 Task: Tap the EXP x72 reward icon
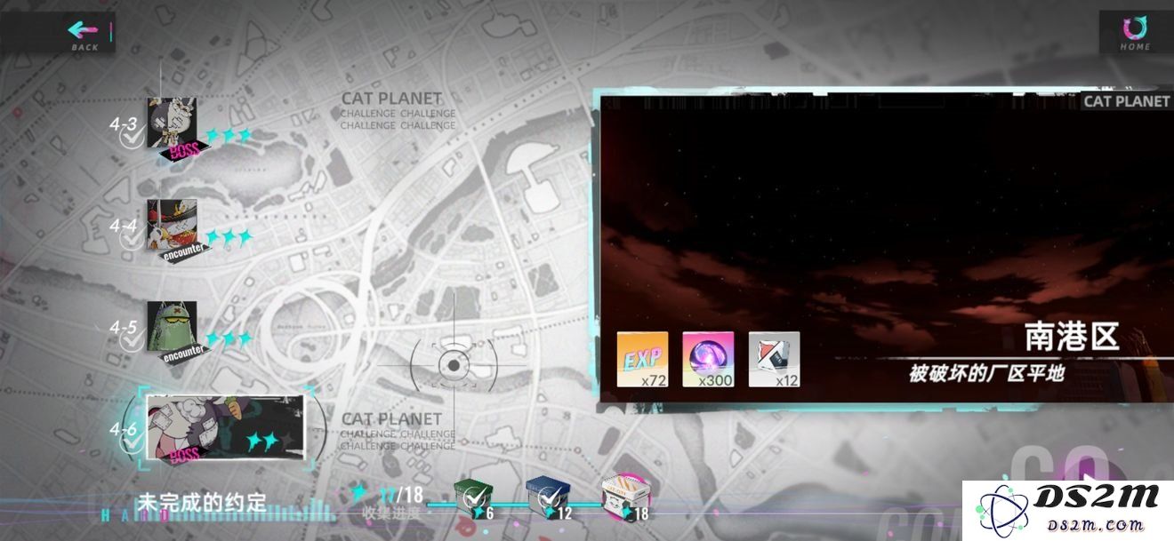coord(642,359)
